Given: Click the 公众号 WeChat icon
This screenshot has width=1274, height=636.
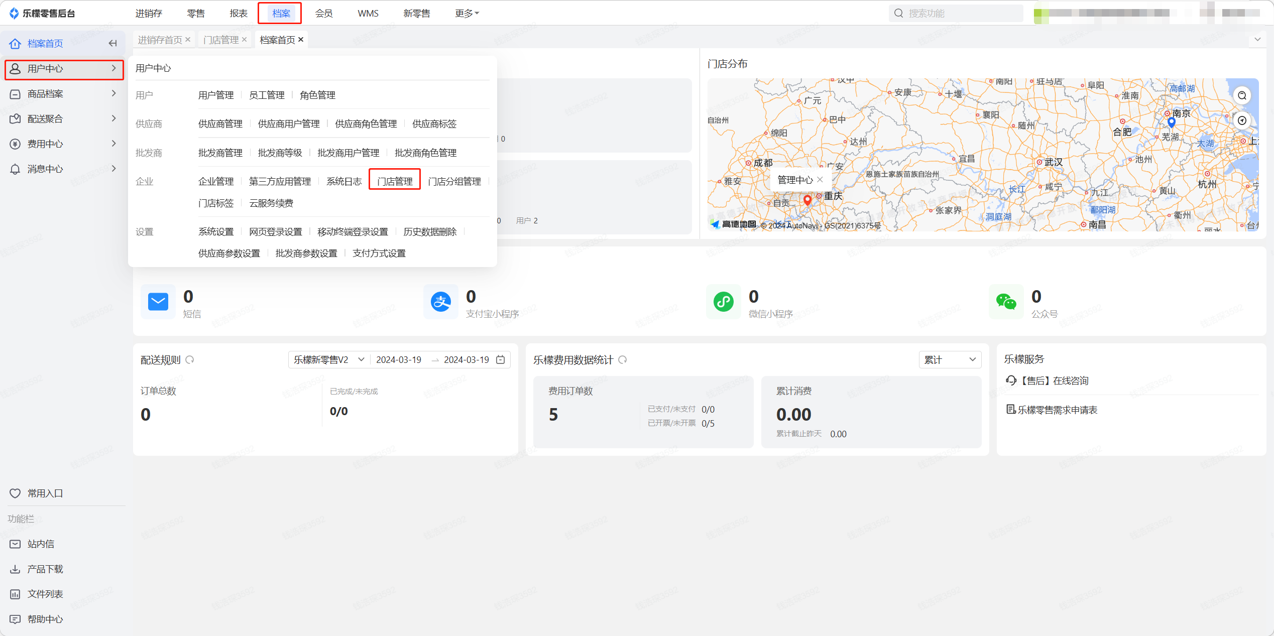Looking at the screenshot, I should 1006,302.
